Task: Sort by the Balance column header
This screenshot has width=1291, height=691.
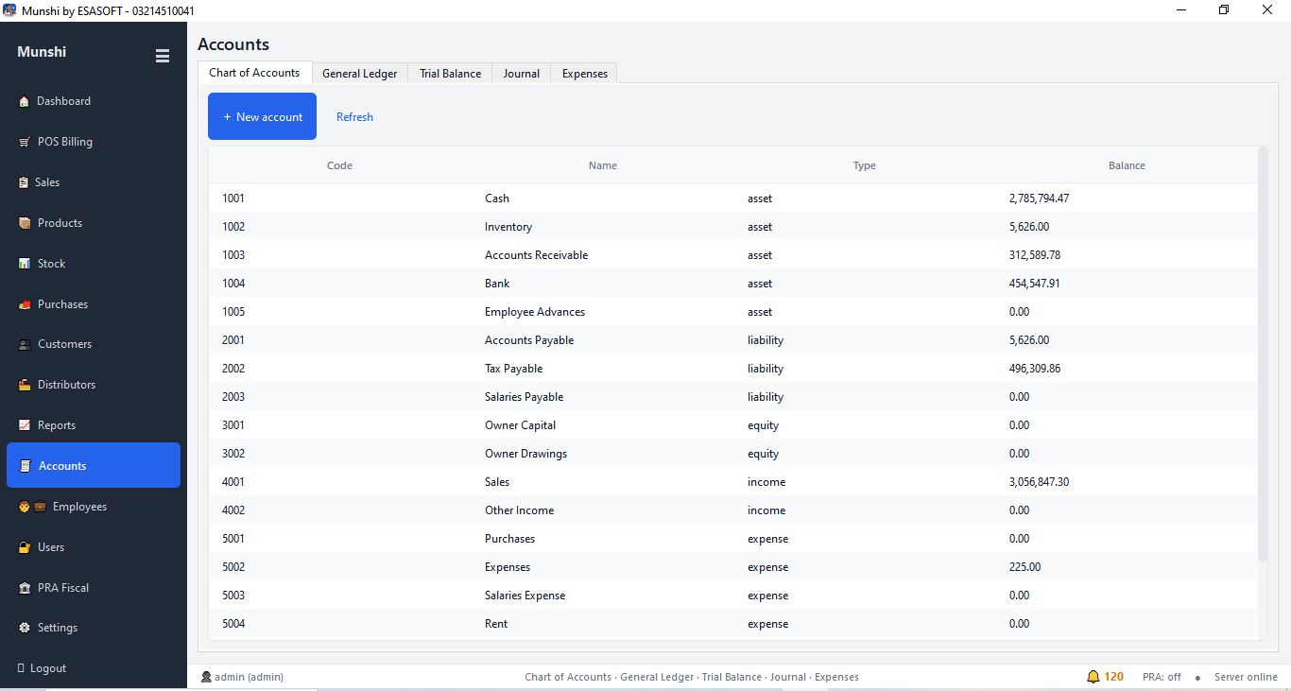Action: [1127, 165]
